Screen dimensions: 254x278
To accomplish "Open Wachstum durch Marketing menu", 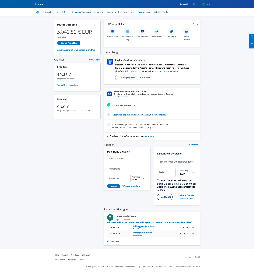I will (120, 12).
